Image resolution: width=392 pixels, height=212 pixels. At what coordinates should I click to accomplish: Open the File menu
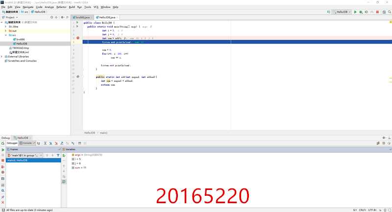[x=3, y=7]
